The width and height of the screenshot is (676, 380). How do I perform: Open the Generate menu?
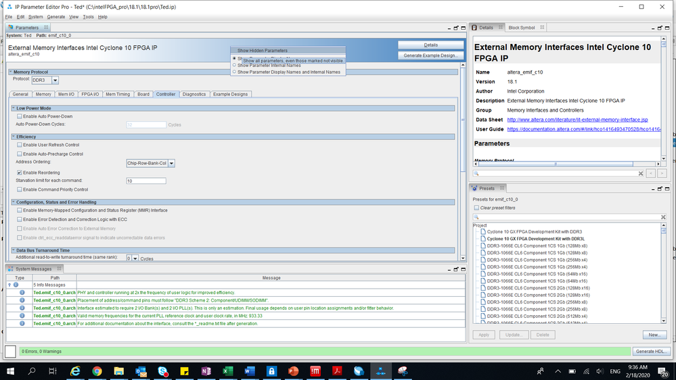(x=56, y=17)
